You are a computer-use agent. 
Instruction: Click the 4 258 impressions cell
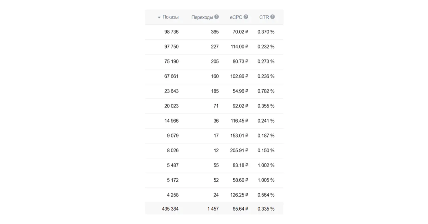(x=173, y=195)
